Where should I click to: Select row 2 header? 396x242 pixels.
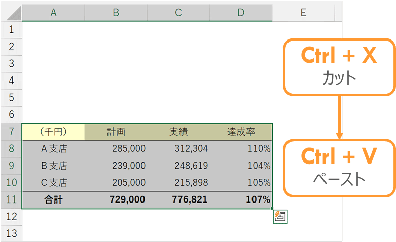[11, 47]
